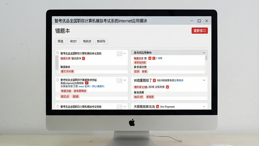
Task: Close the exam system window
Action: (x=206, y=21)
